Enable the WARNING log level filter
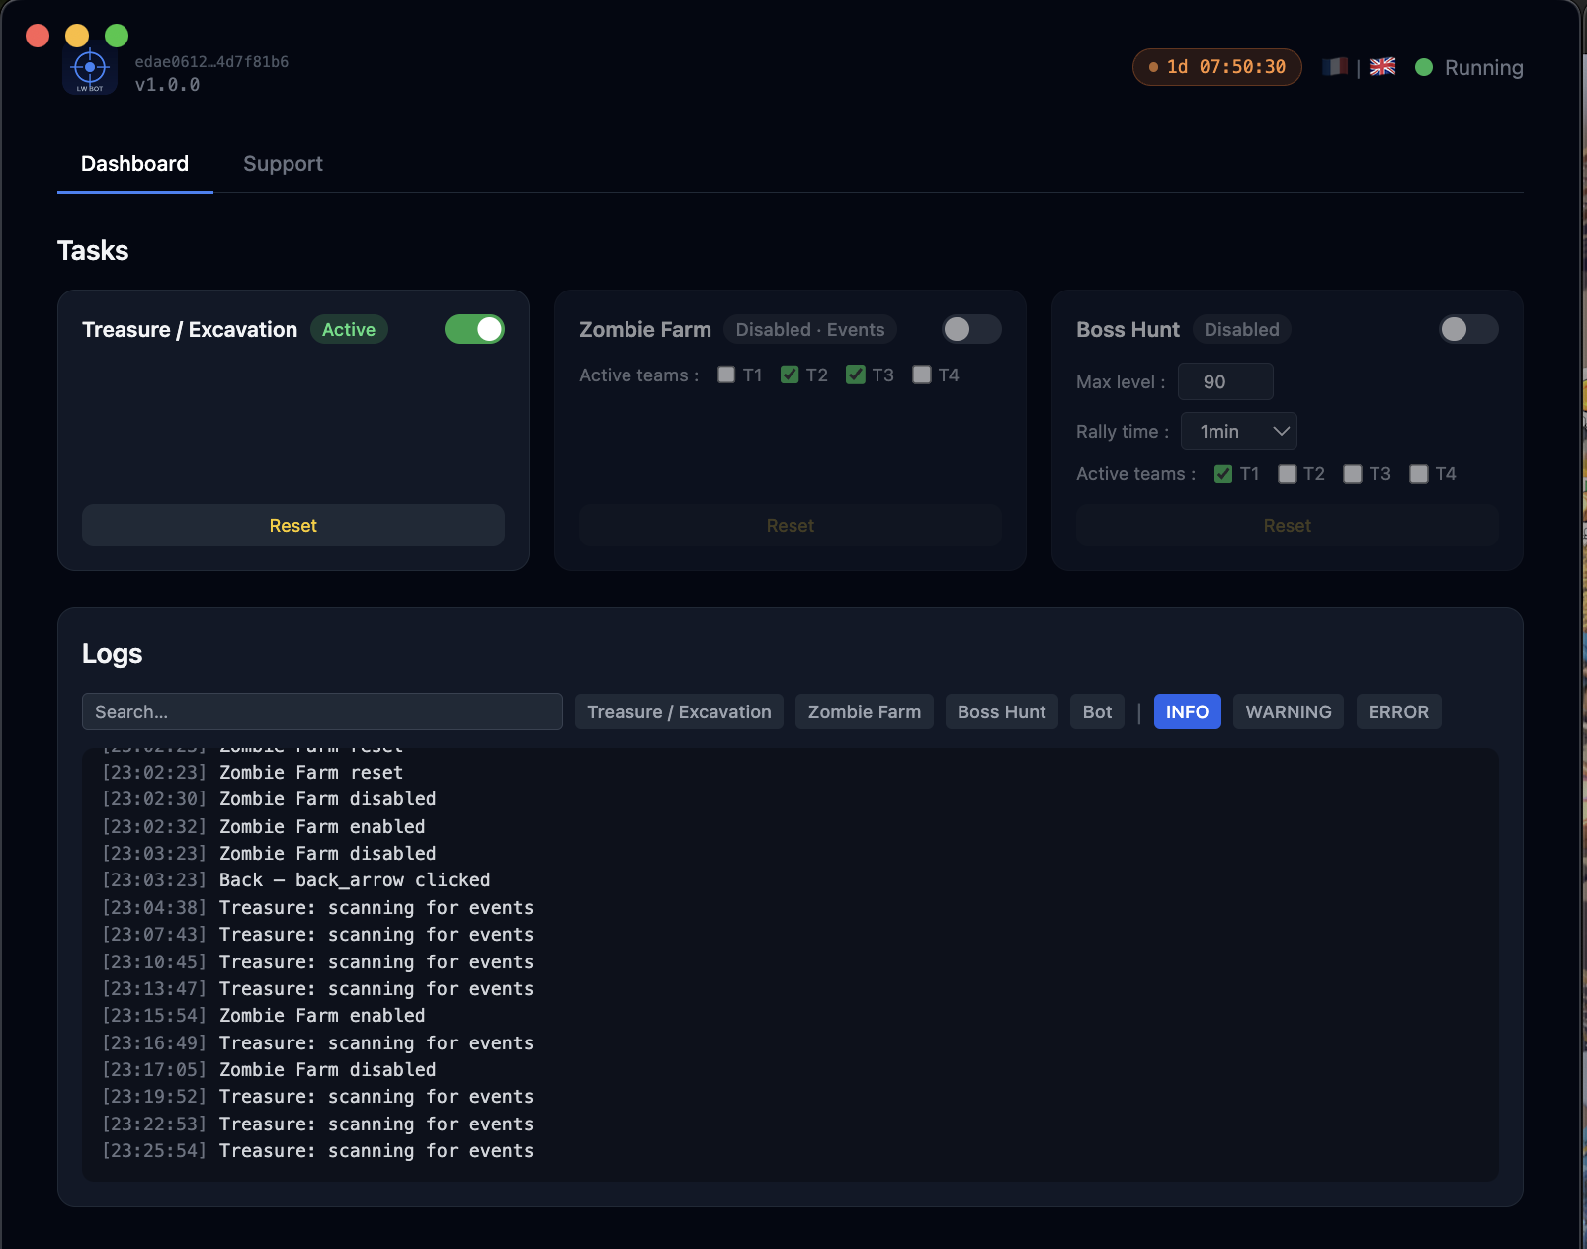The image size is (1587, 1249). coord(1288,711)
